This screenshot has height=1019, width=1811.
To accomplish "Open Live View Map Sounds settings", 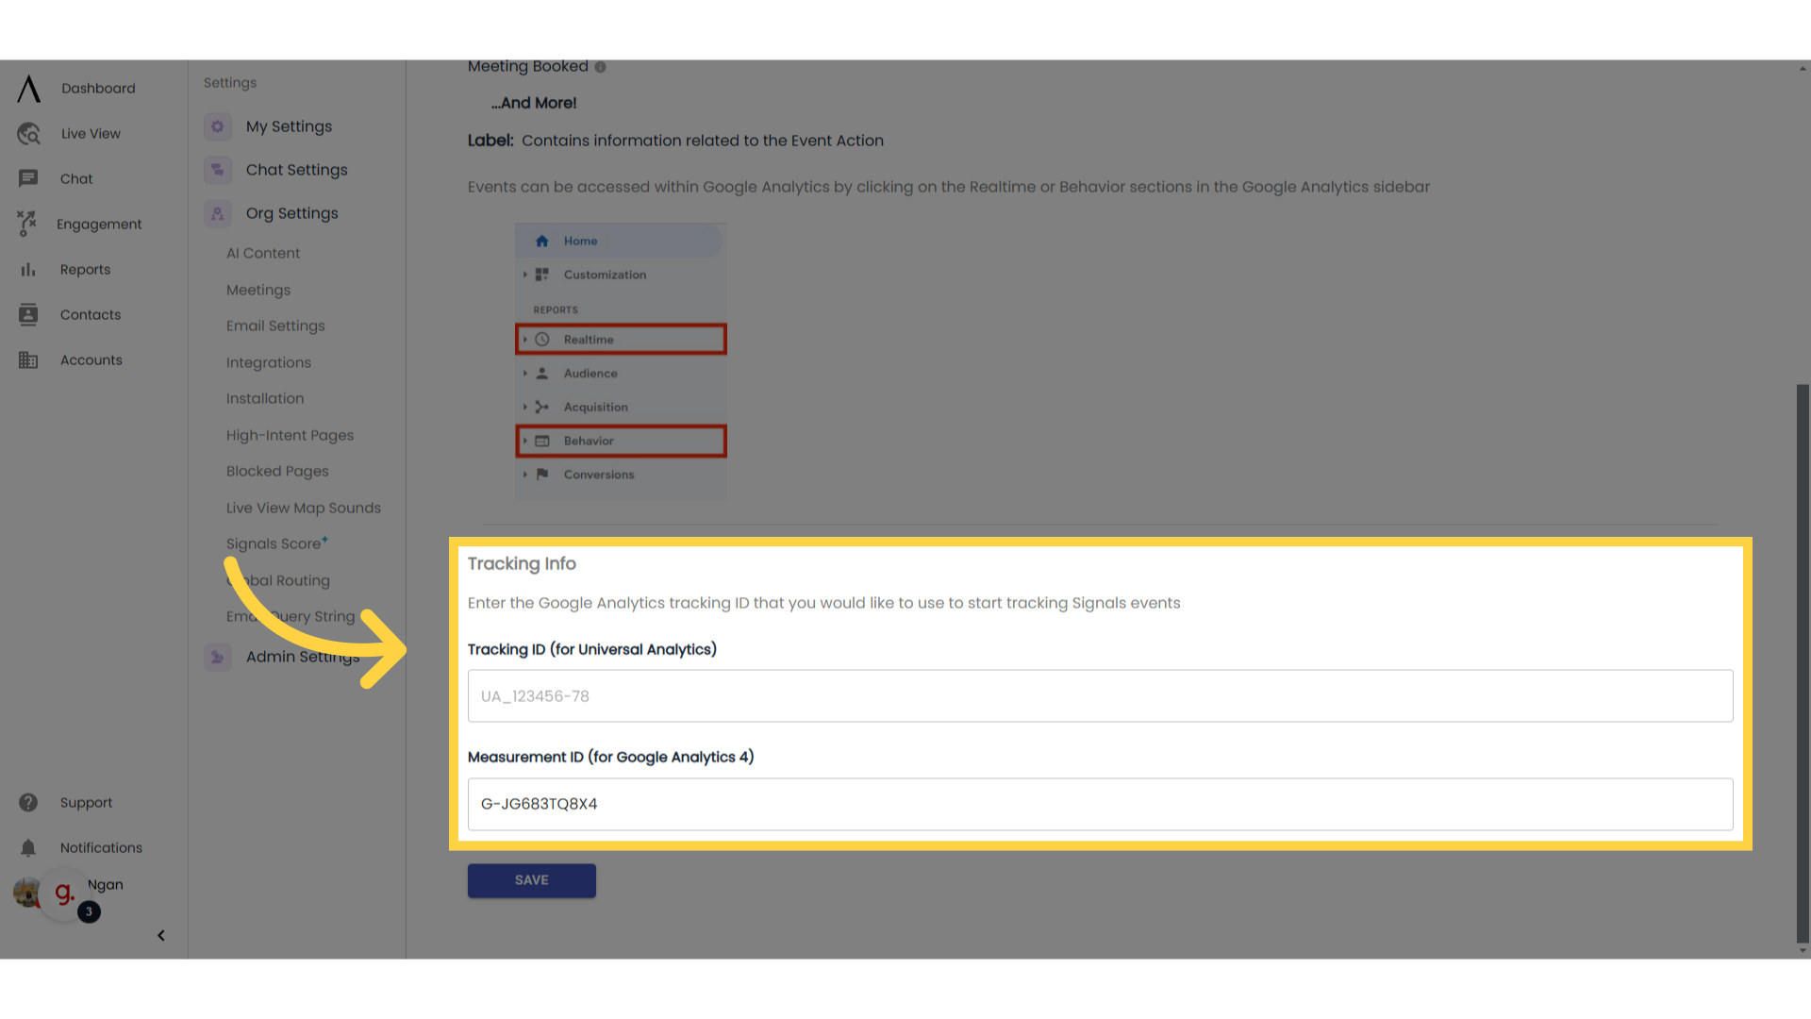I will click(304, 509).
